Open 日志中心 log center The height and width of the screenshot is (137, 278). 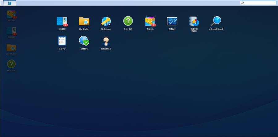click(62, 41)
